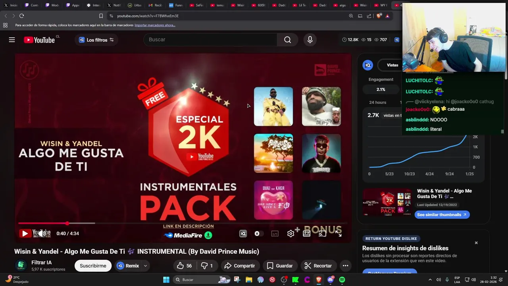Clip the video with Recortar

click(318, 266)
